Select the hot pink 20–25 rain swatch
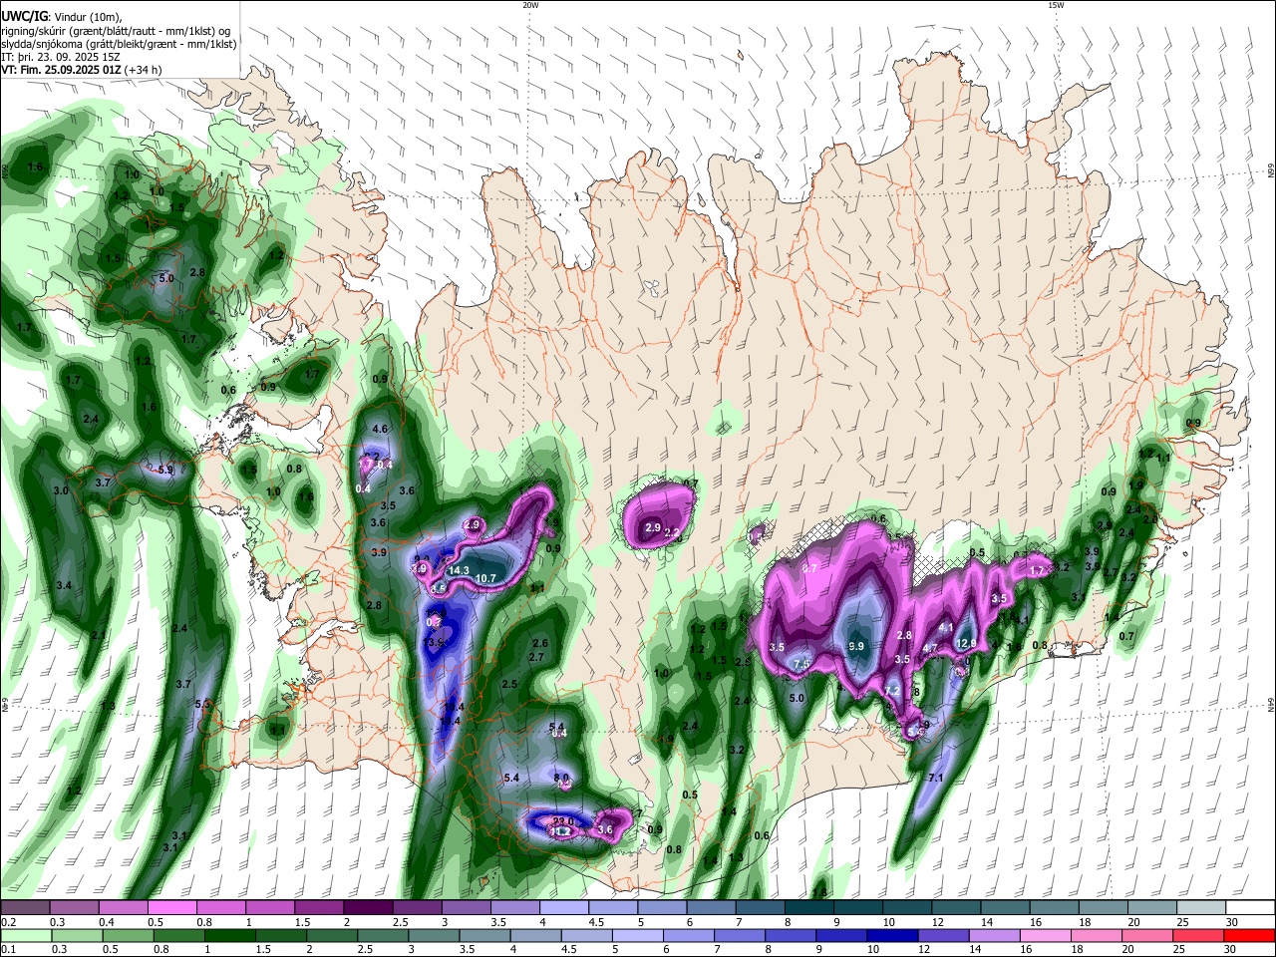This screenshot has width=1276, height=957. coord(1146,935)
